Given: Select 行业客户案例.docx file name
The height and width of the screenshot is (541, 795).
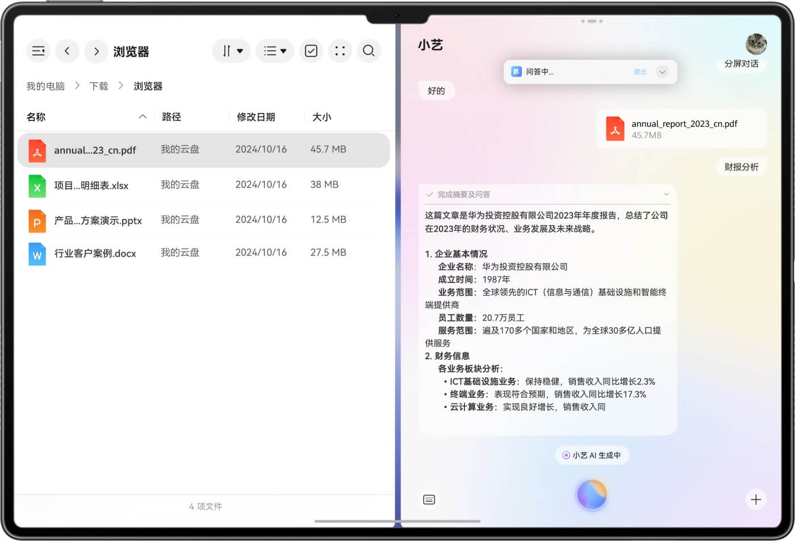Looking at the screenshot, I should click(95, 253).
